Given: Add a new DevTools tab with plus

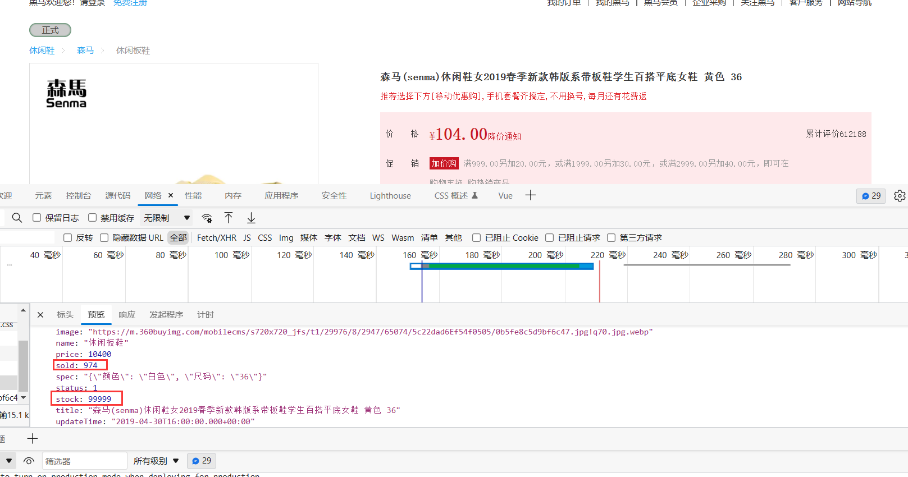Looking at the screenshot, I should (x=531, y=195).
